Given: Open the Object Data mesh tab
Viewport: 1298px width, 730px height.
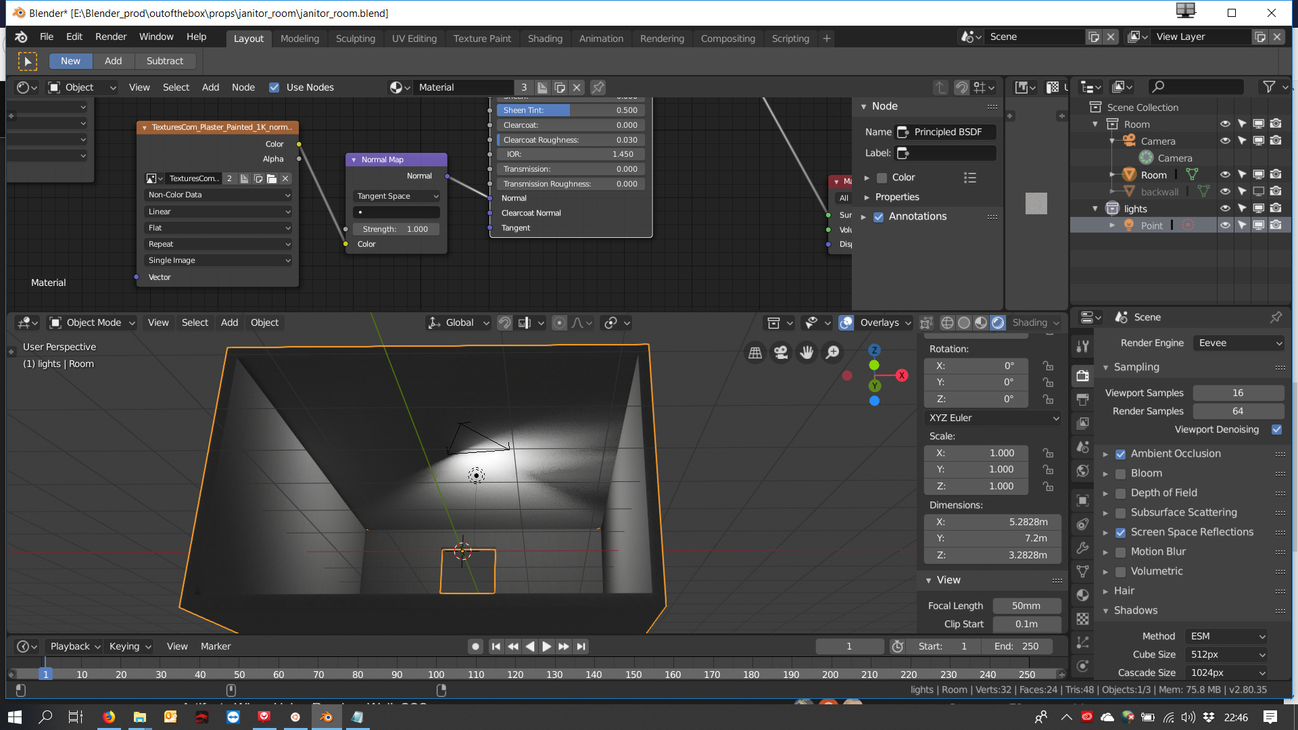Looking at the screenshot, I should click(x=1082, y=572).
